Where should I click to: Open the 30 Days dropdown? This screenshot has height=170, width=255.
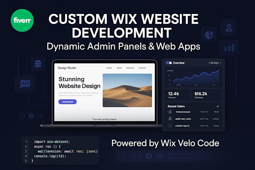coord(214,63)
